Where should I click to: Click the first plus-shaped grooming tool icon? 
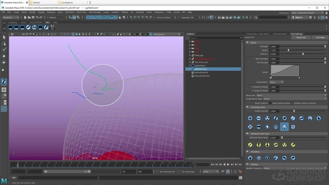tap(250, 118)
